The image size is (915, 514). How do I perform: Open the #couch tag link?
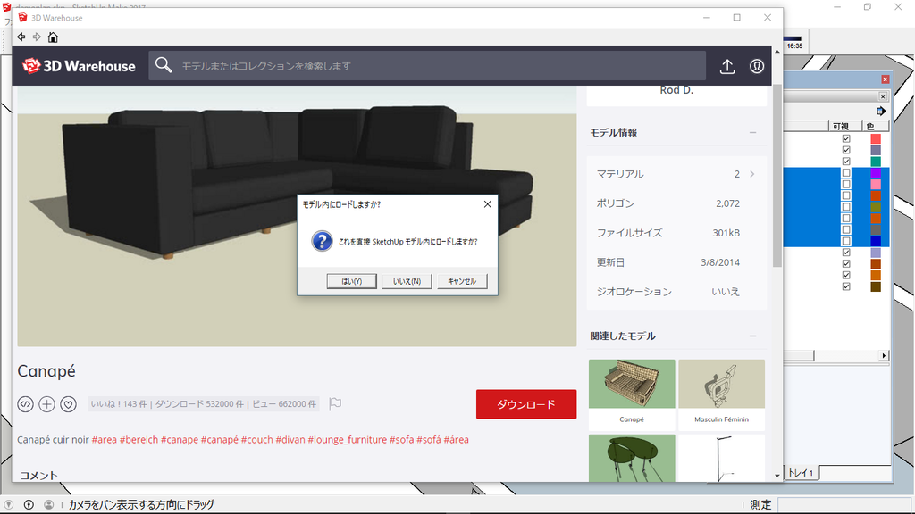pyautogui.click(x=256, y=439)
